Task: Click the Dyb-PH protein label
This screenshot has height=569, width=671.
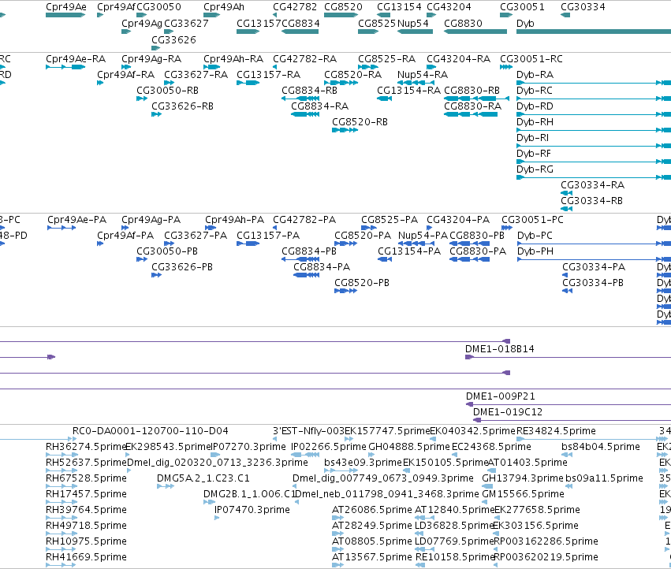Action: 535,251
